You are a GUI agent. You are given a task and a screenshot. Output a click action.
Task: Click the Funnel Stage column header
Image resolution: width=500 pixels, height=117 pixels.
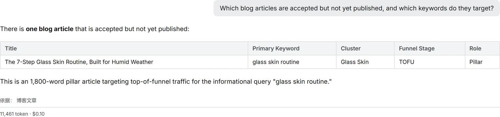430,48
